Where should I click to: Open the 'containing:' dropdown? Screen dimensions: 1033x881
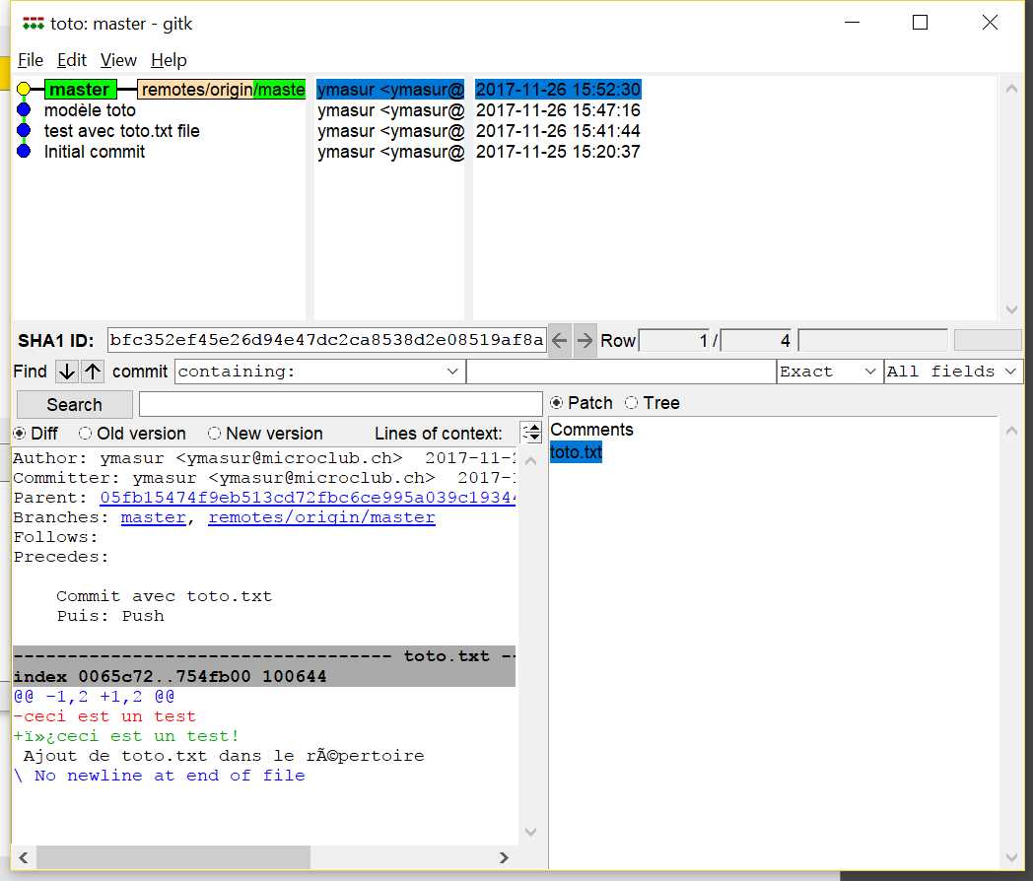[x=319, y=372]
